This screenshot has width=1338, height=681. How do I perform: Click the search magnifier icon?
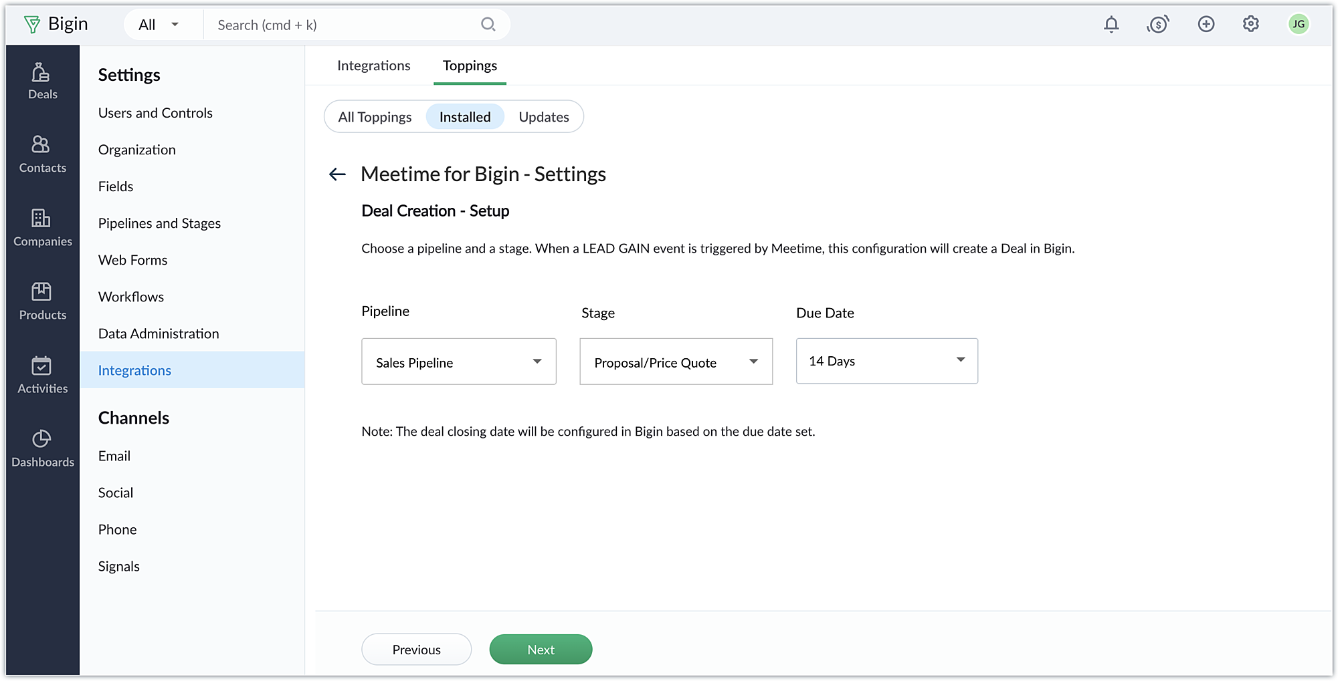click(x=488, y=25)
